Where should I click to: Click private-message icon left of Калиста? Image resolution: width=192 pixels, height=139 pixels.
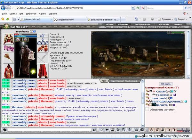[x=148, y=104]
